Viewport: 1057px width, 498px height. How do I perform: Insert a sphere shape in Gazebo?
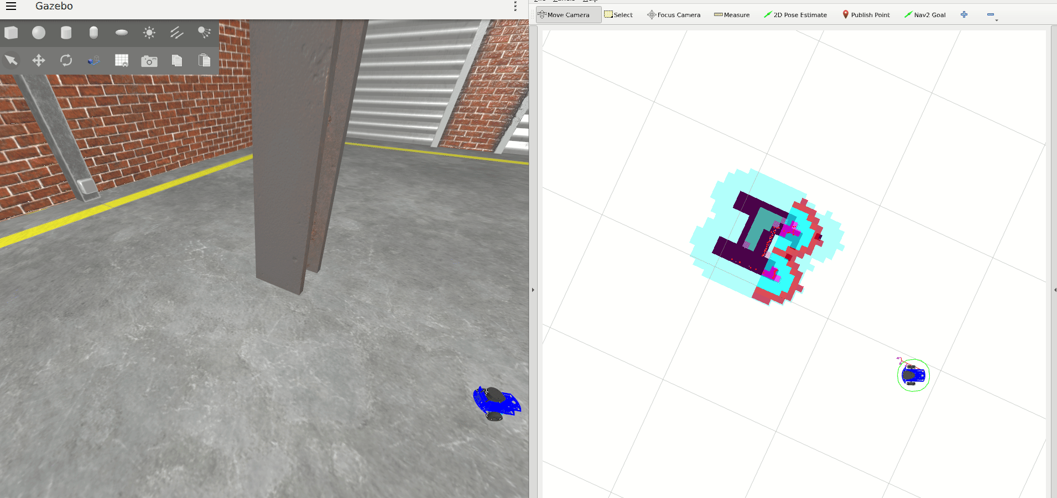tap(39, 33)
